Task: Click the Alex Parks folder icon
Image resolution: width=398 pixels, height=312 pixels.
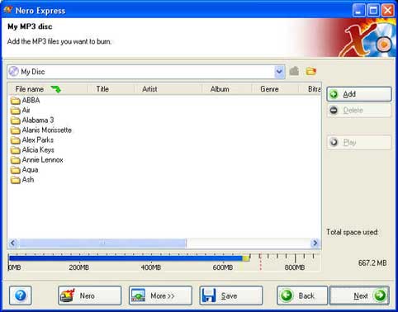Action: pos(16,140)
